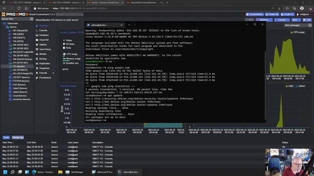This screenshot has height=176, width=314.
Task: Open Task Manager from taskbar
Action: 74,172
